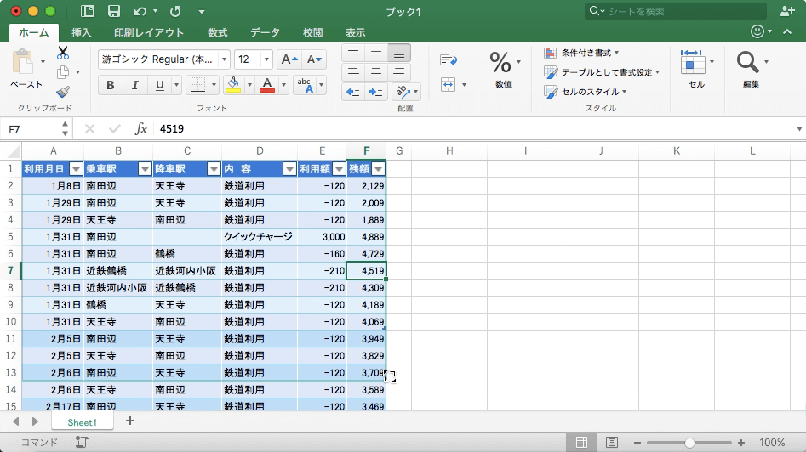Click the Copy icon
Image resolution: width=806 pixels, height=452 pixels.
[x=63, y=72]
